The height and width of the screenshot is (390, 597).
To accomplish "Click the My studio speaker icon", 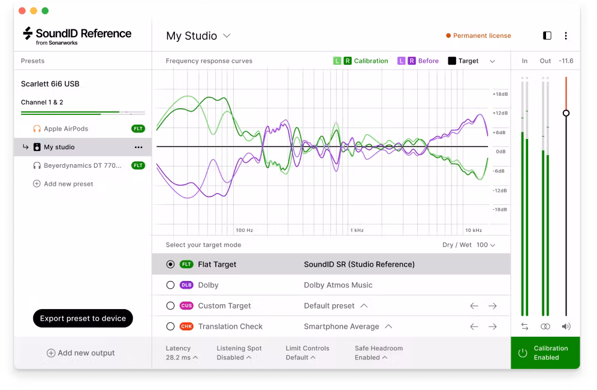I will [37, 147].
